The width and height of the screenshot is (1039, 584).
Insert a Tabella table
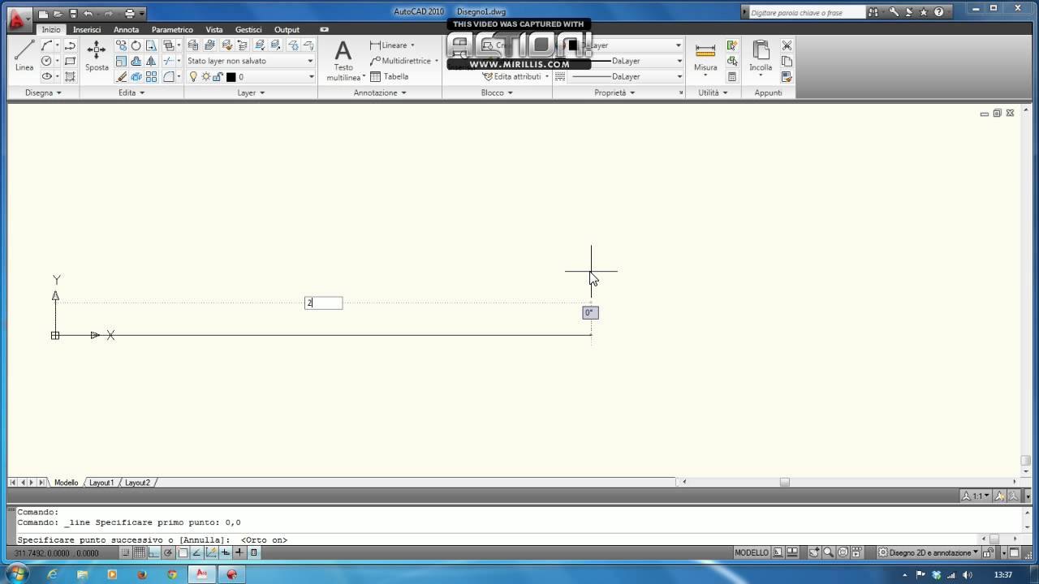point(390,76)
